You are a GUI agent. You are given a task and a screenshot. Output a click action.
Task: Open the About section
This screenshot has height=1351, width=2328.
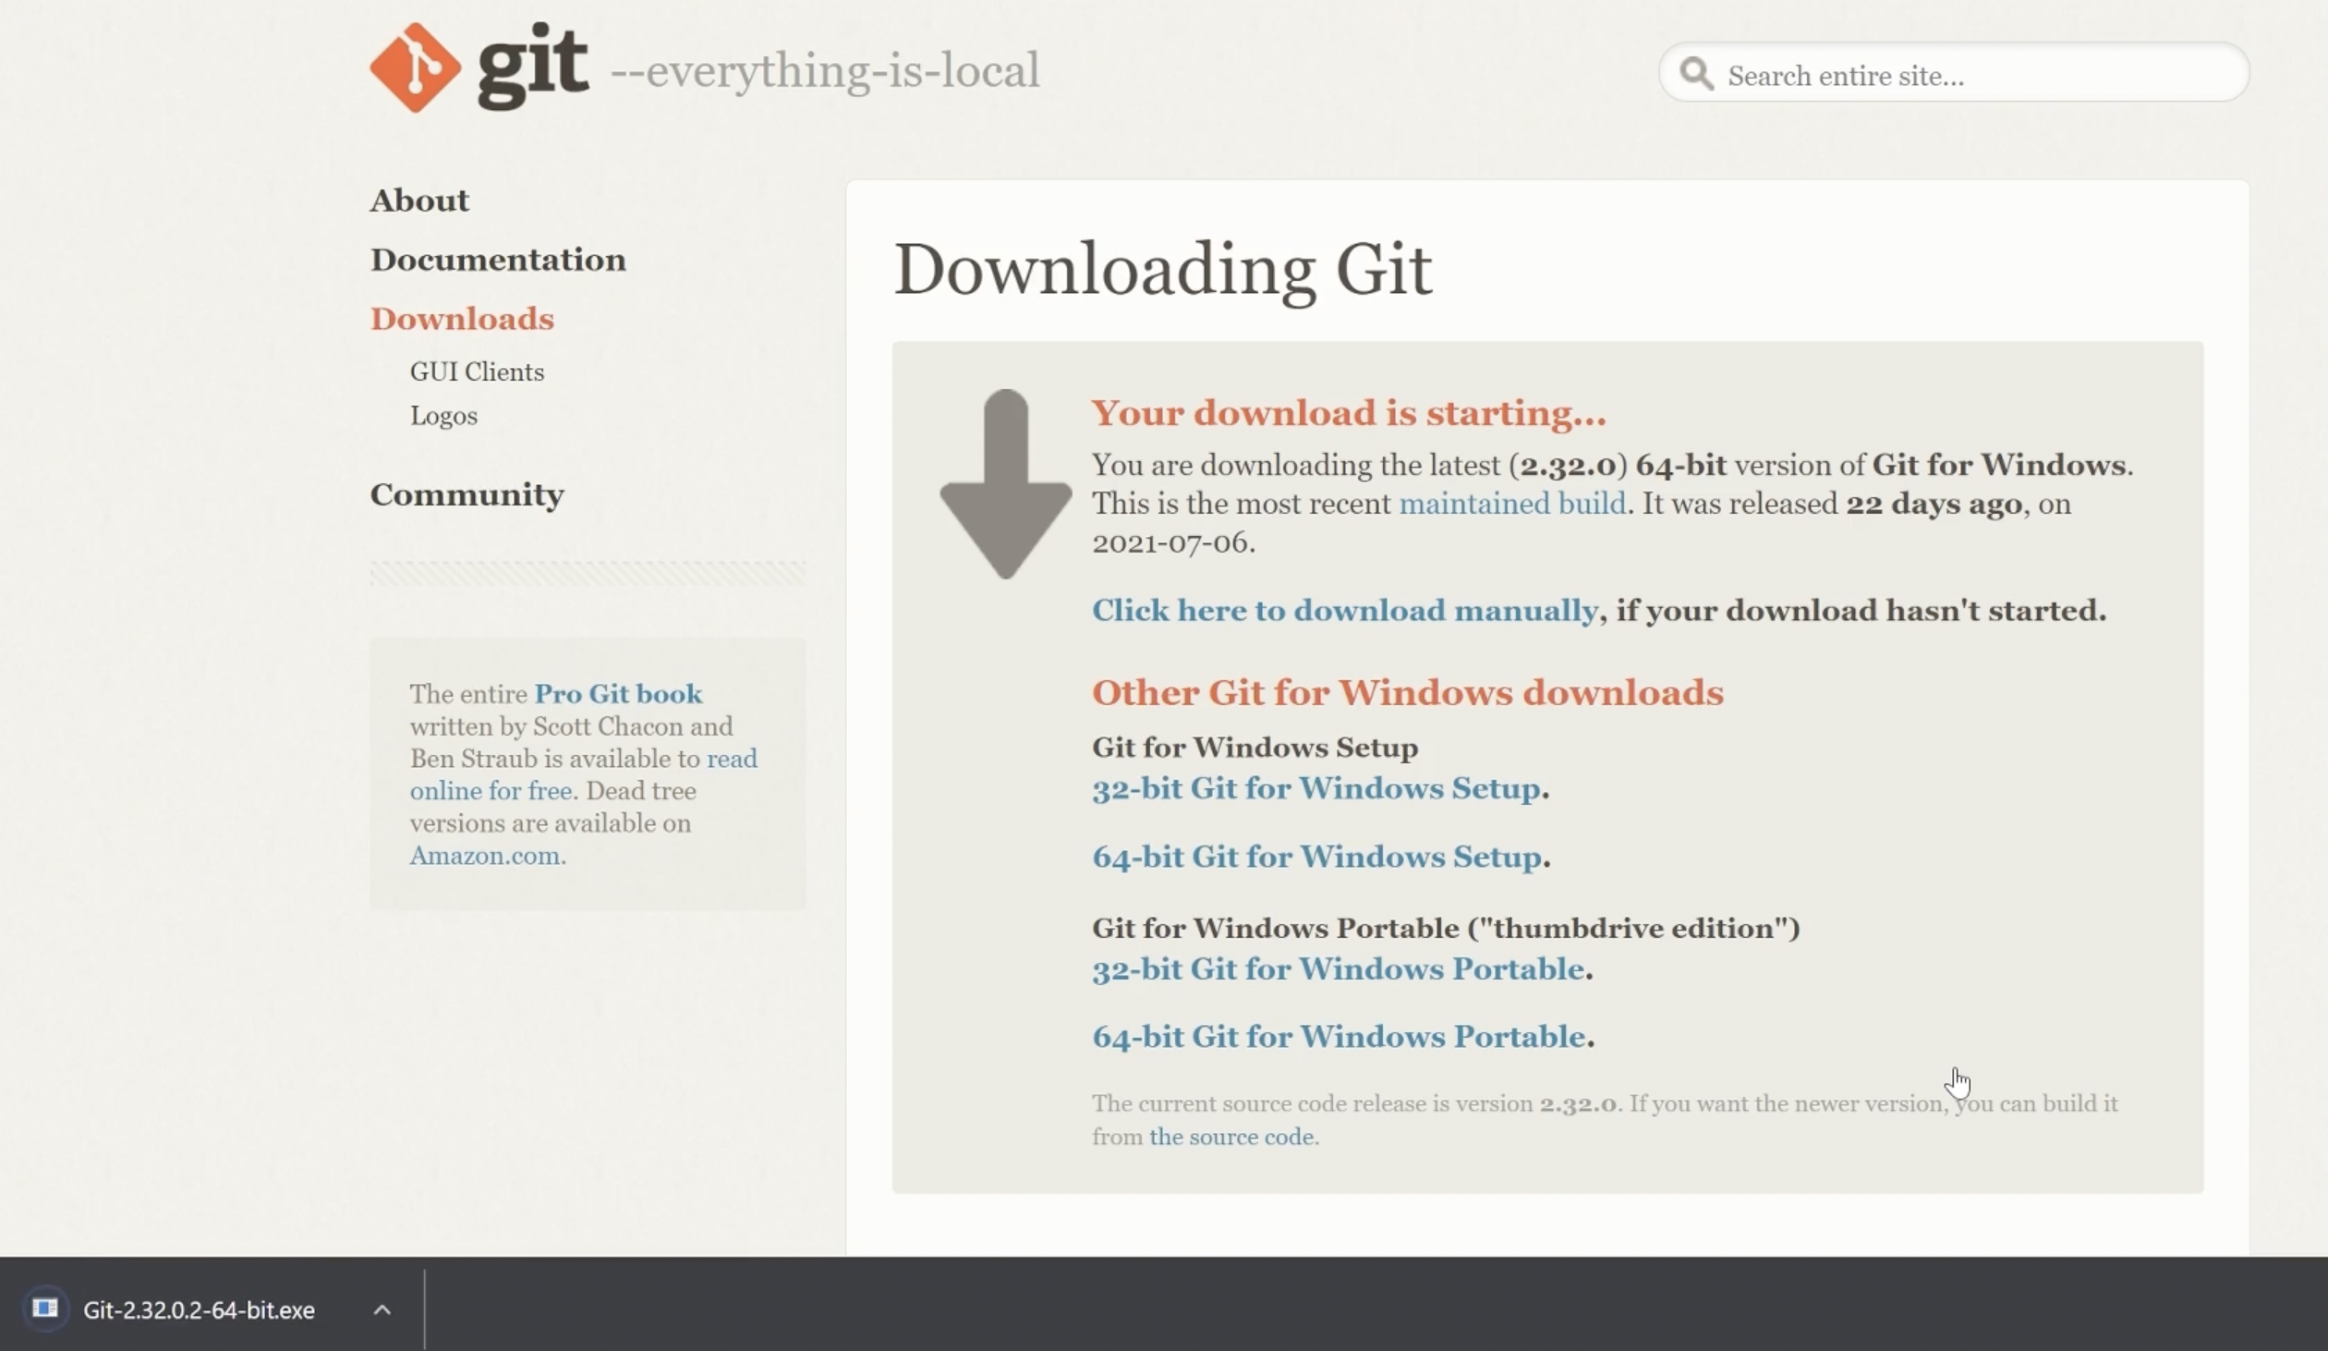click(x=419, y=201)
